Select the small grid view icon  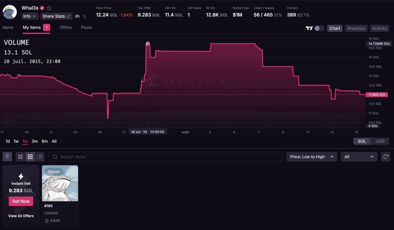tap(30, 157)
